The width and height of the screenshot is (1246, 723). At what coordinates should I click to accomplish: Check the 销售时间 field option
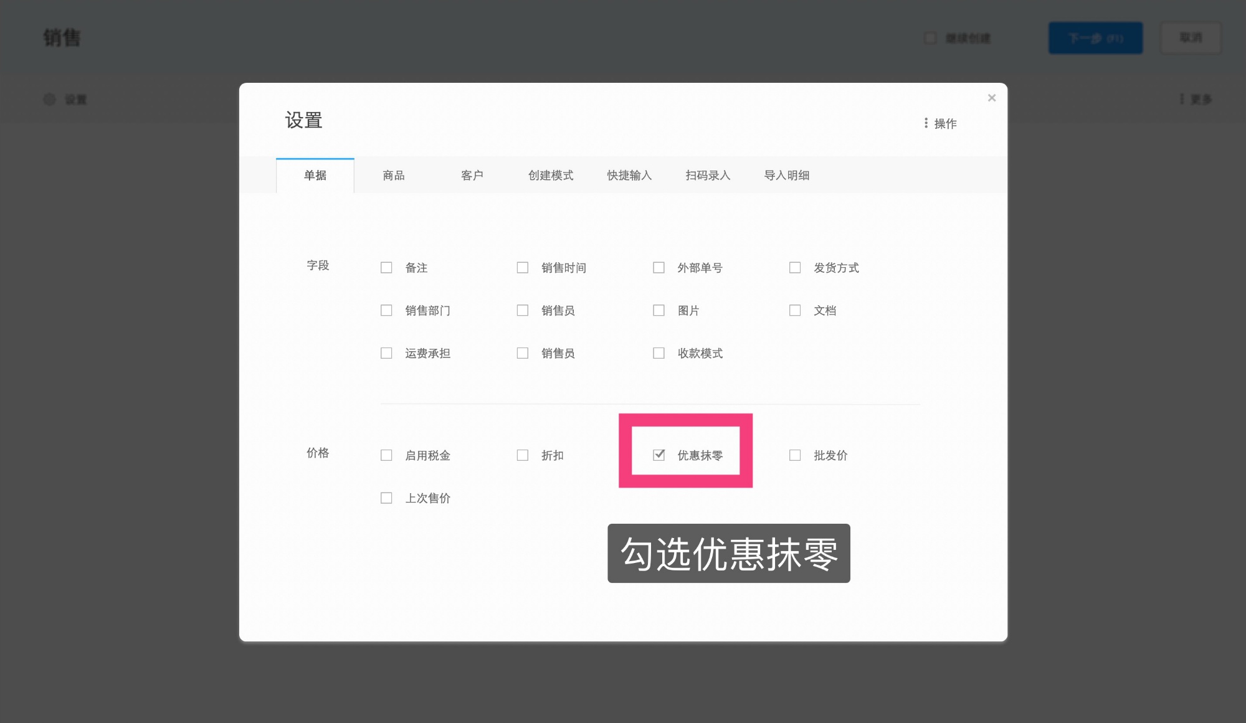click(522, 267)
